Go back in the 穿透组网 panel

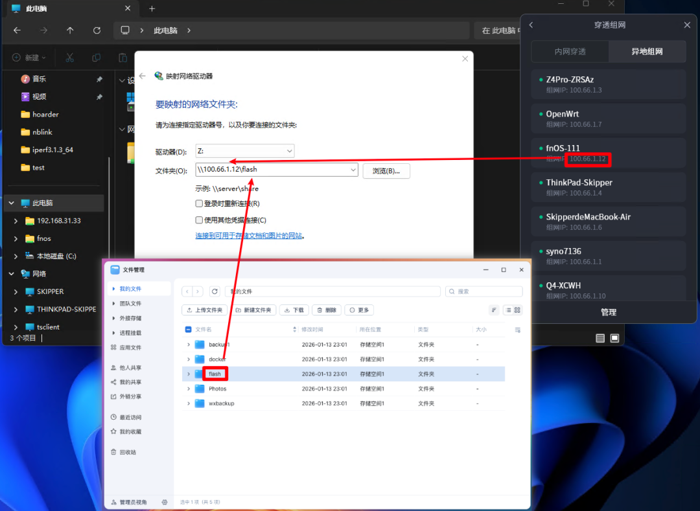[x=531, y=25]
